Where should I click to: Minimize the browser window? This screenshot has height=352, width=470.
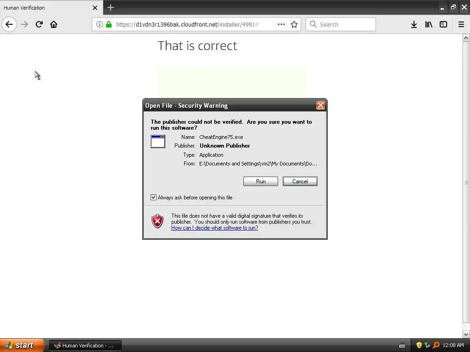442,8
